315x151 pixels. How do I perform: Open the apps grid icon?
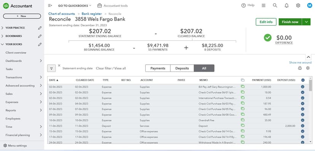click(x=264, y=6)
